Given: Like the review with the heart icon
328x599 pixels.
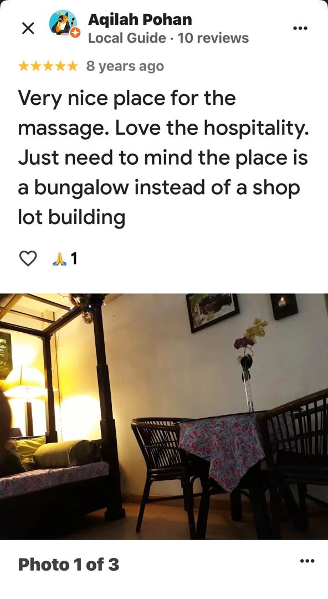Looking at the screenshot, I should 28,259.
